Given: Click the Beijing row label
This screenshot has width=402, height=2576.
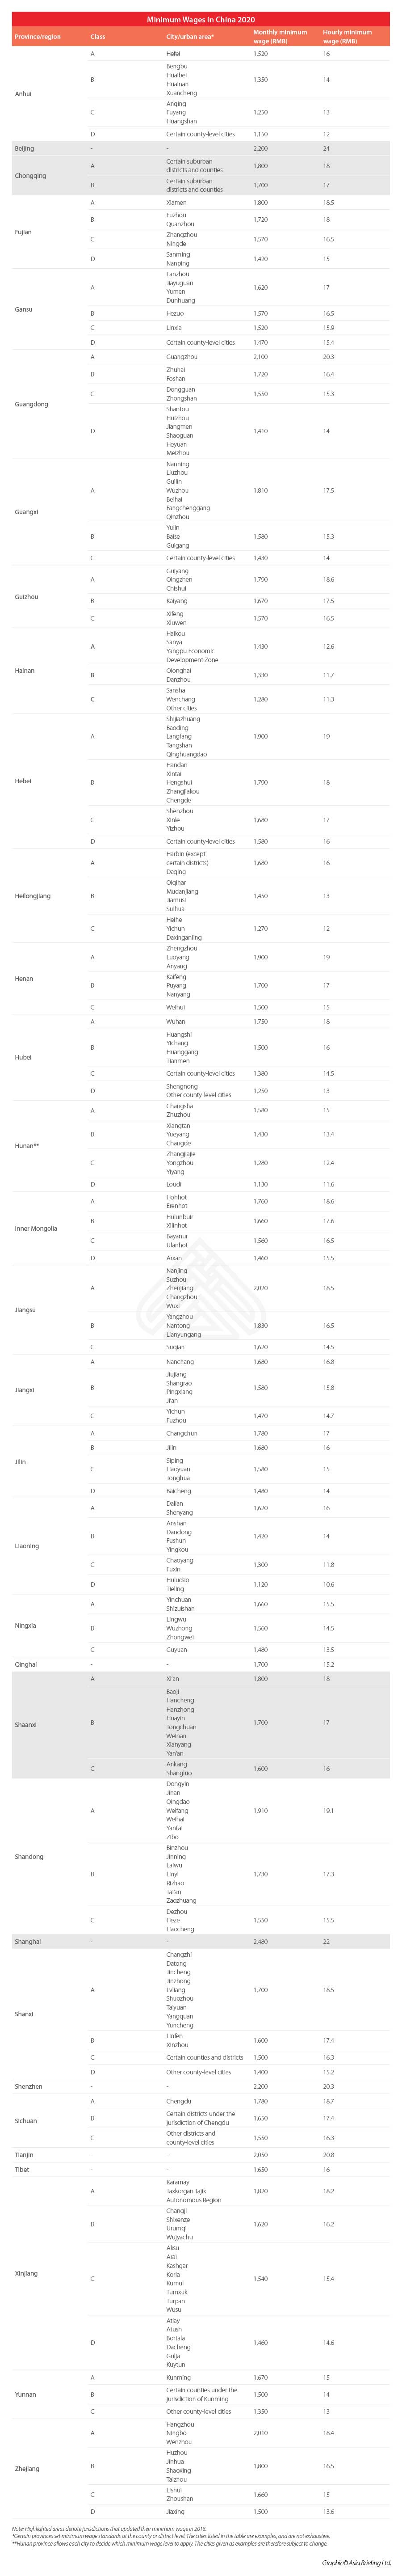Looking at the screenshot, I should click(25, 148).
